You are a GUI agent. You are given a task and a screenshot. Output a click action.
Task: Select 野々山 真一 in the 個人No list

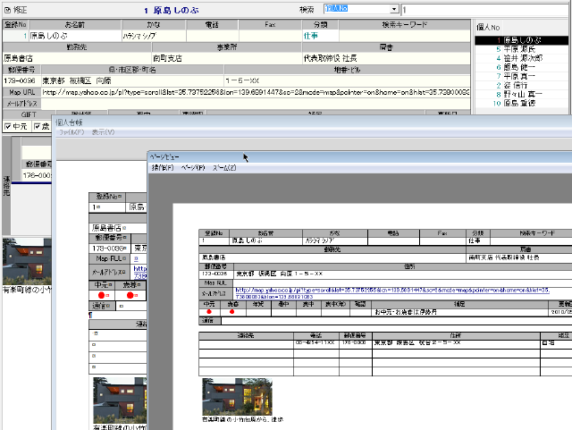pos(521,94)
